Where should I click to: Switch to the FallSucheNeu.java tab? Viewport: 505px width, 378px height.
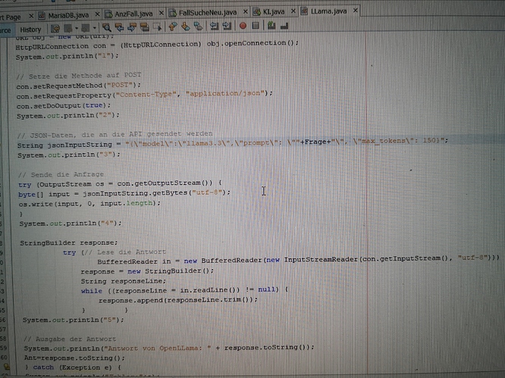click(x=208, y=13)
